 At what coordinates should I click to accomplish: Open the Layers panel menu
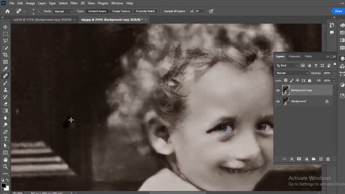click(334, 57)
